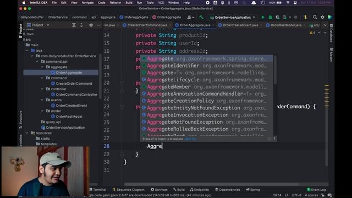
Task: Go to next highlighted problem arrow
Action: [325, 33]
